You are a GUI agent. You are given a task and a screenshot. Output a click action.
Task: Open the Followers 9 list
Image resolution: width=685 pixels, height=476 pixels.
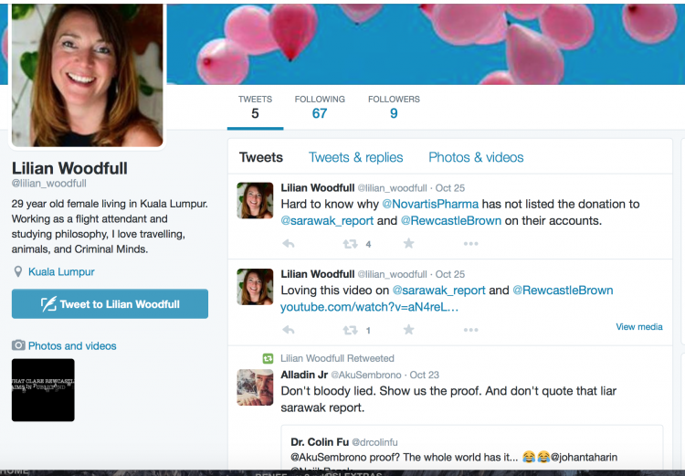394,107
